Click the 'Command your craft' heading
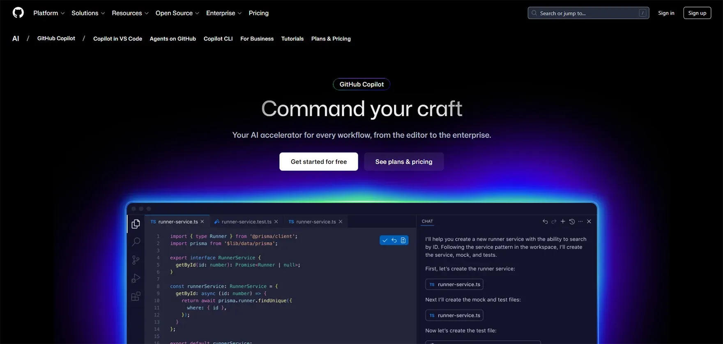 (361, 109)
